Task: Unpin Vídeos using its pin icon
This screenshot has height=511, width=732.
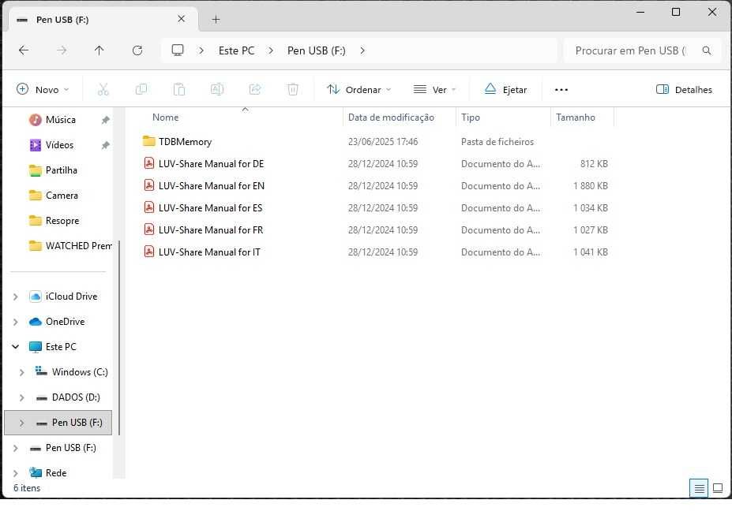Action: [106, 145]
